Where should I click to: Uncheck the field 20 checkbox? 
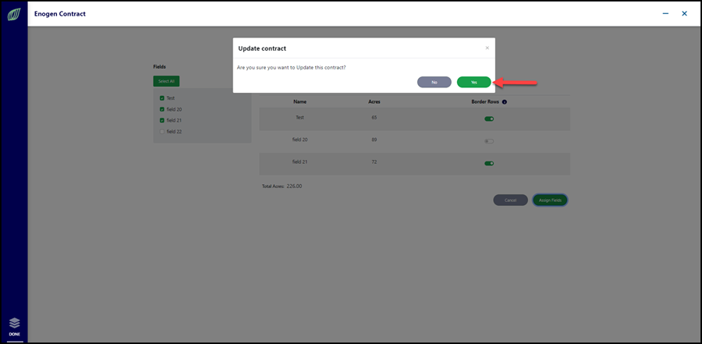pos(162,109)
